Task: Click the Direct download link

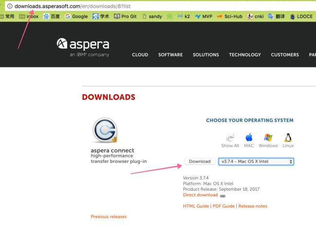Action: (x=200, y=195)
